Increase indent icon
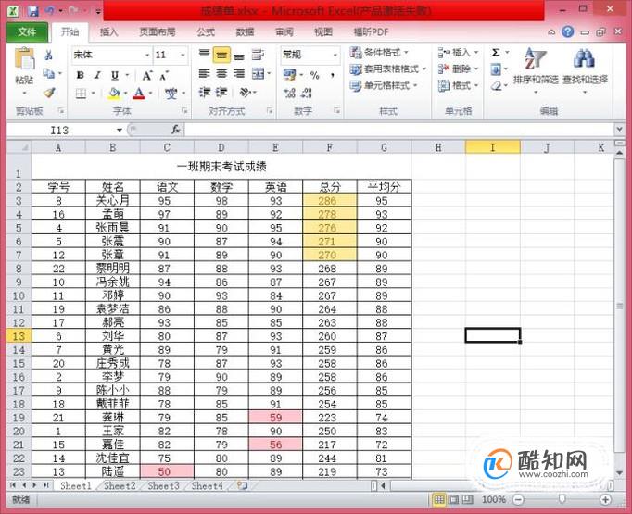This screenshot has width=632, height=514. tap(221, 93)
